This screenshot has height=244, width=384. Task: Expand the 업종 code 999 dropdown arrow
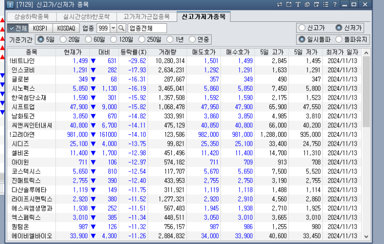click(x=113, y=28)
